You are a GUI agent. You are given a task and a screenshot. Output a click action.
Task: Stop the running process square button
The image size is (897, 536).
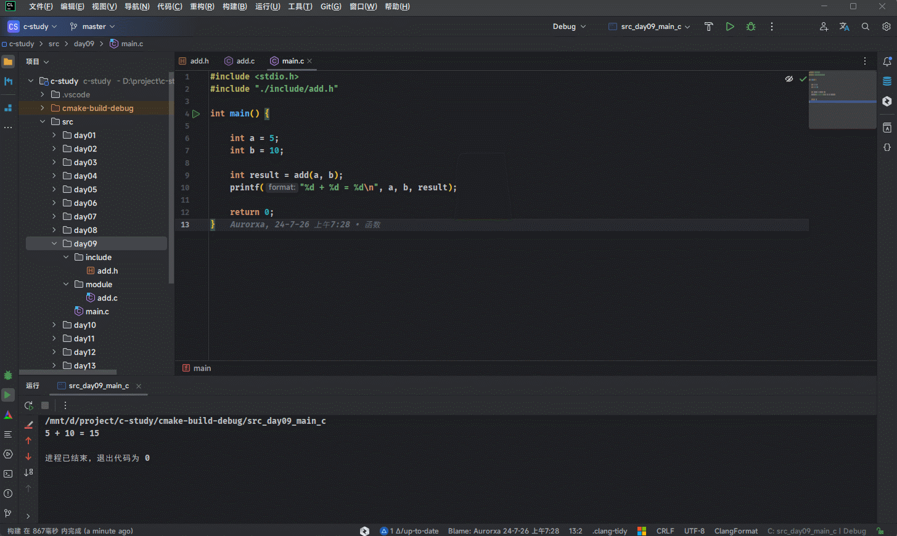point(45,405)
